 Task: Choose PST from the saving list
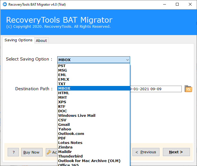[x=94, y=66]
